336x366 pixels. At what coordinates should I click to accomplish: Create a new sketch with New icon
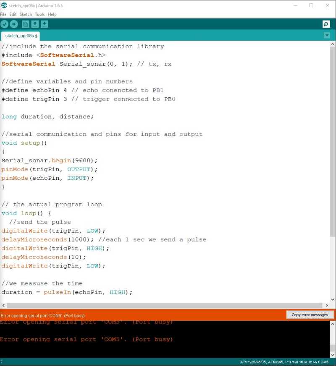(x=26, y=24)
